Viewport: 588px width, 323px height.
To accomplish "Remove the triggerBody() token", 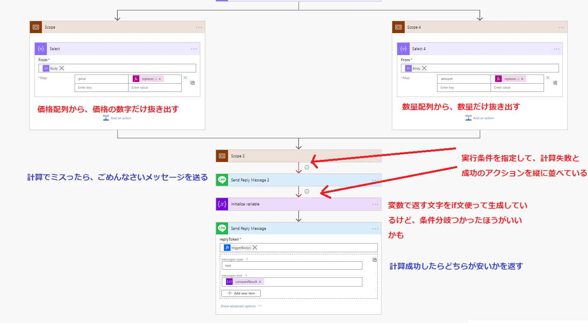I will [x=255, y=248].
